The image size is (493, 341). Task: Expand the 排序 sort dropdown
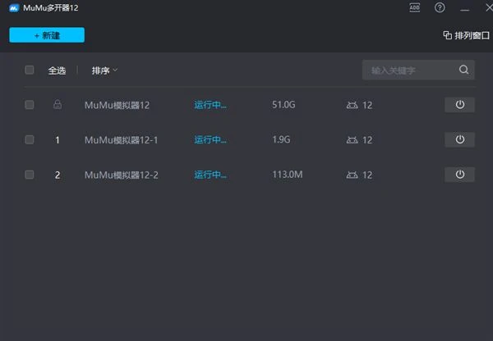tap(104, 70)
